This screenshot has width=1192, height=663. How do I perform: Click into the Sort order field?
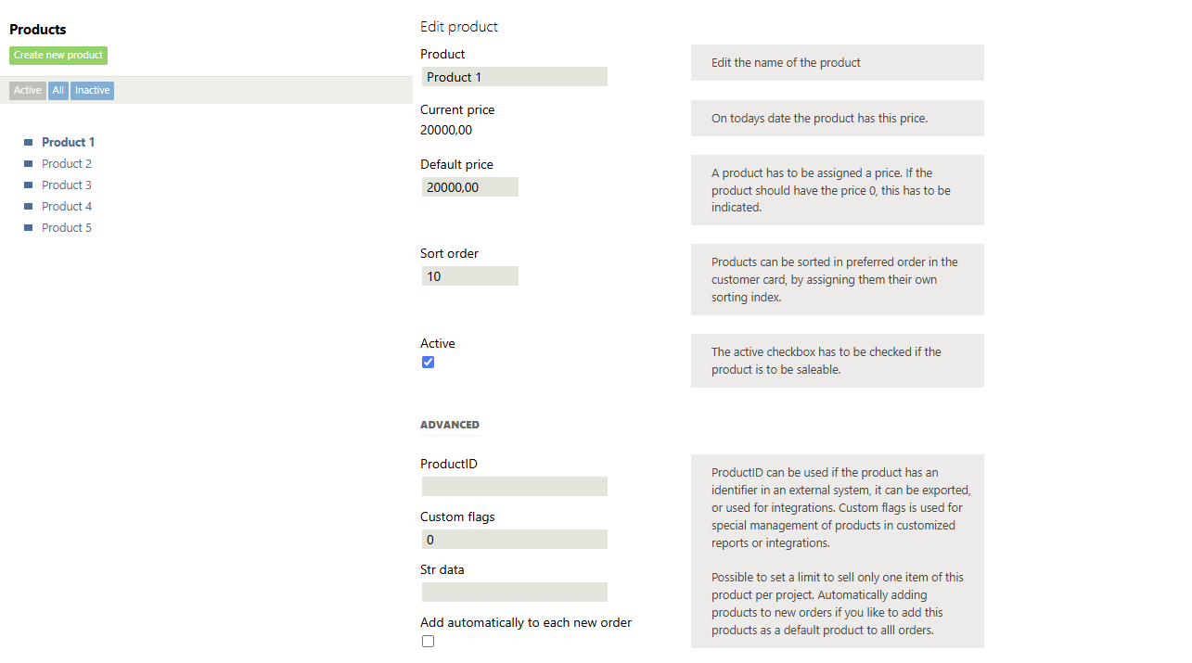pyautogui.click(x=470, y=276)
